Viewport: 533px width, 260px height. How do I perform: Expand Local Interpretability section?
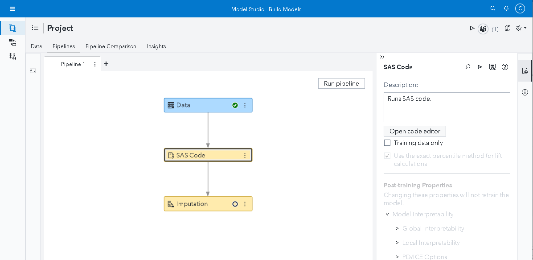tap(397, 243)
